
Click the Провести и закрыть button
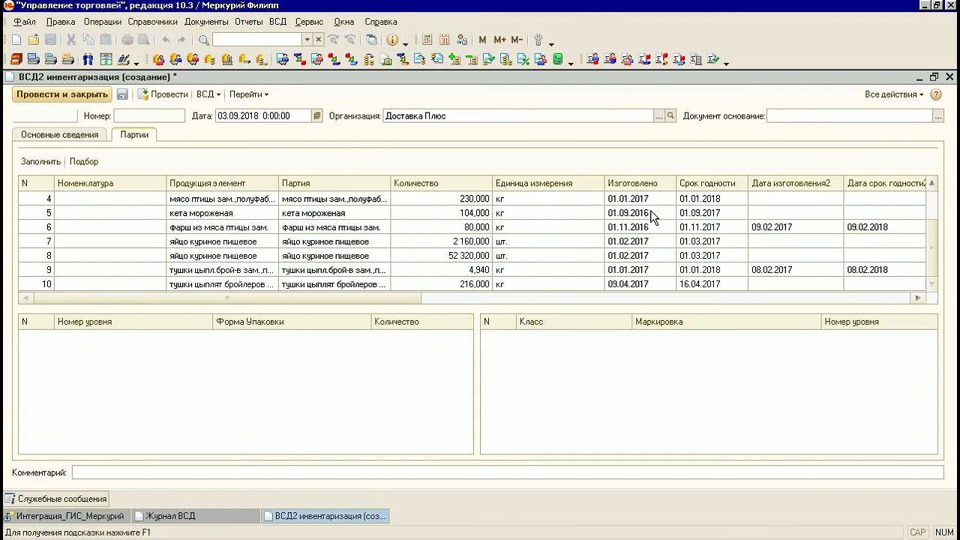pyautogui.click(x=62, y=94)
